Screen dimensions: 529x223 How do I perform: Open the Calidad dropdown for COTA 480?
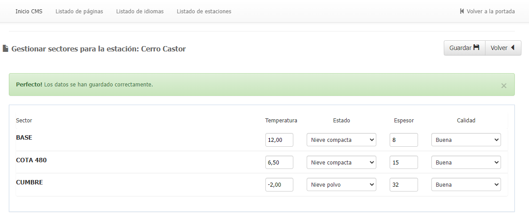pyautogui.click(x=466, y=162)
